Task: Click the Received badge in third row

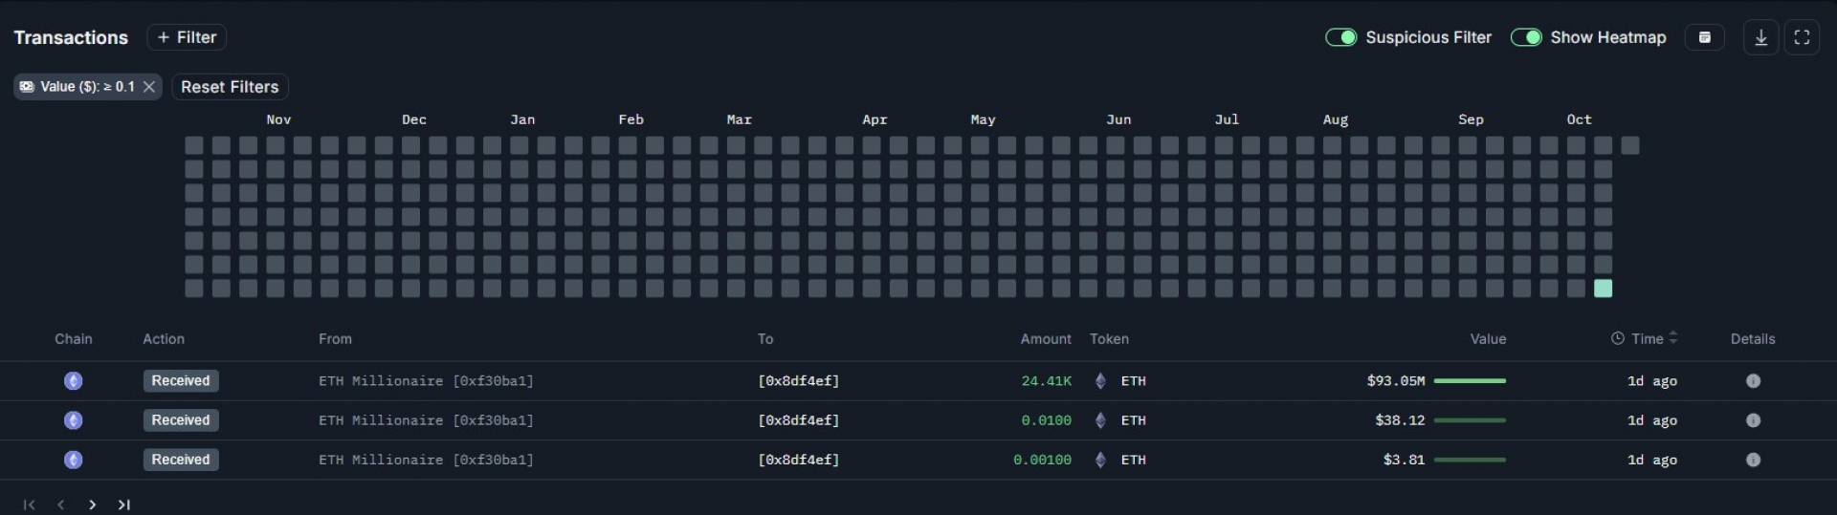Action: click(181, 460)
